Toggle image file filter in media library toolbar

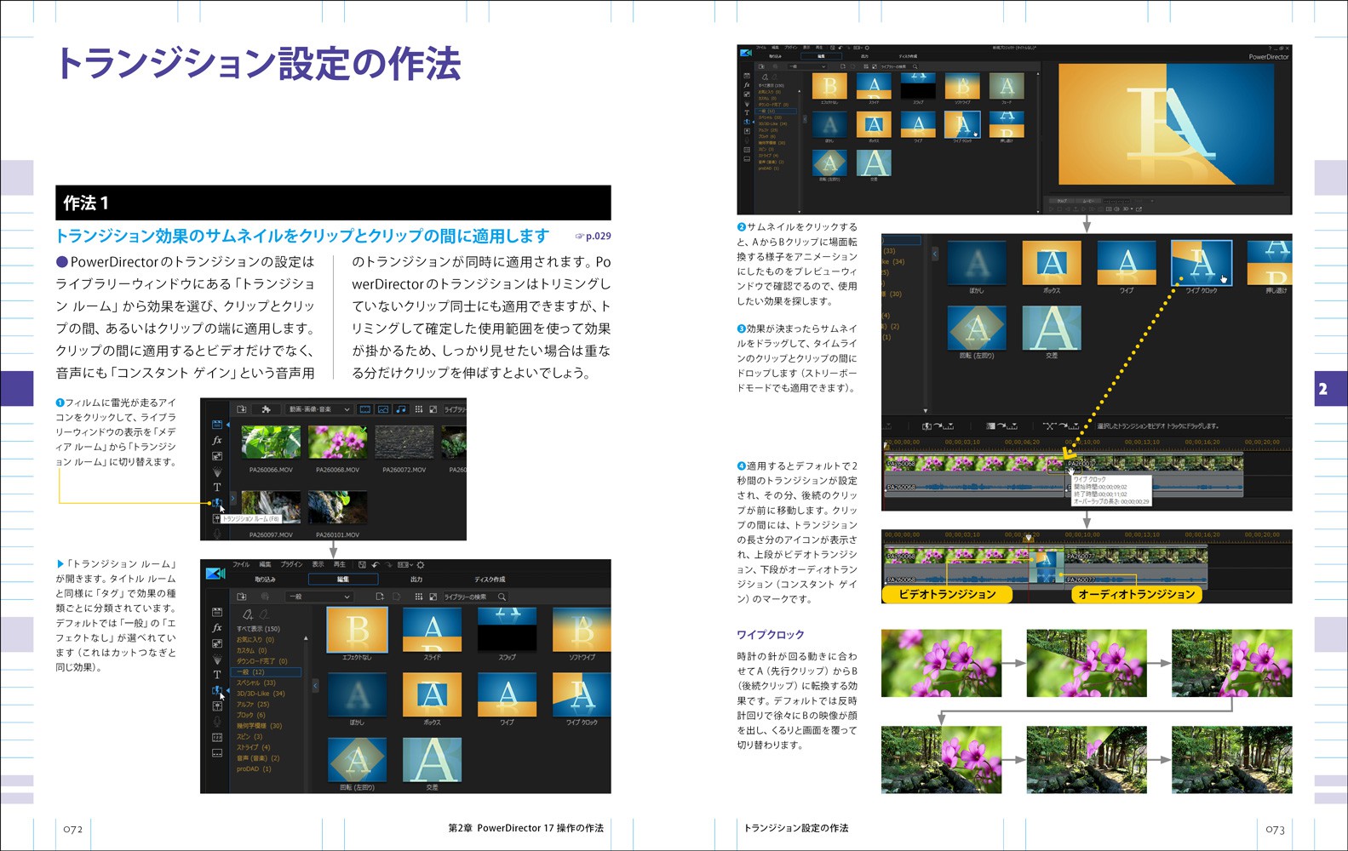(383, 409)
